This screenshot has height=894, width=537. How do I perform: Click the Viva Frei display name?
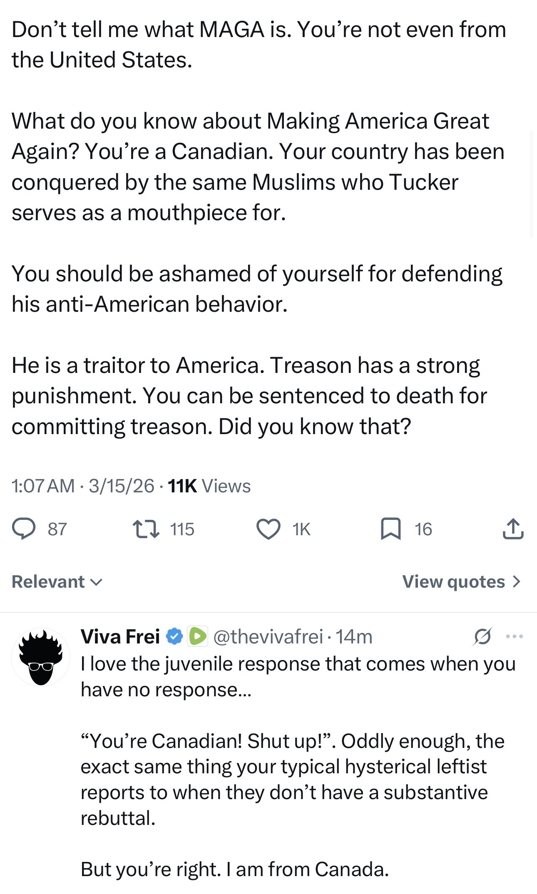click(x=120, y=636)
